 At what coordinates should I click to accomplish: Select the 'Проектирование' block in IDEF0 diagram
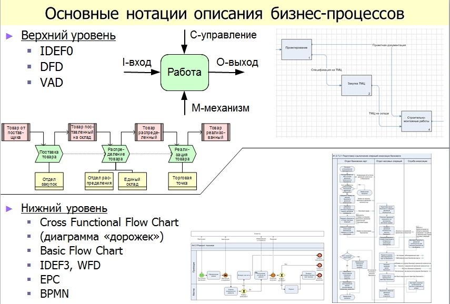296,49
